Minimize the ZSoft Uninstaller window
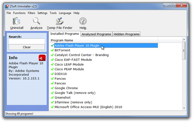The height and width of the screenshot is (122, 193). 166,6
